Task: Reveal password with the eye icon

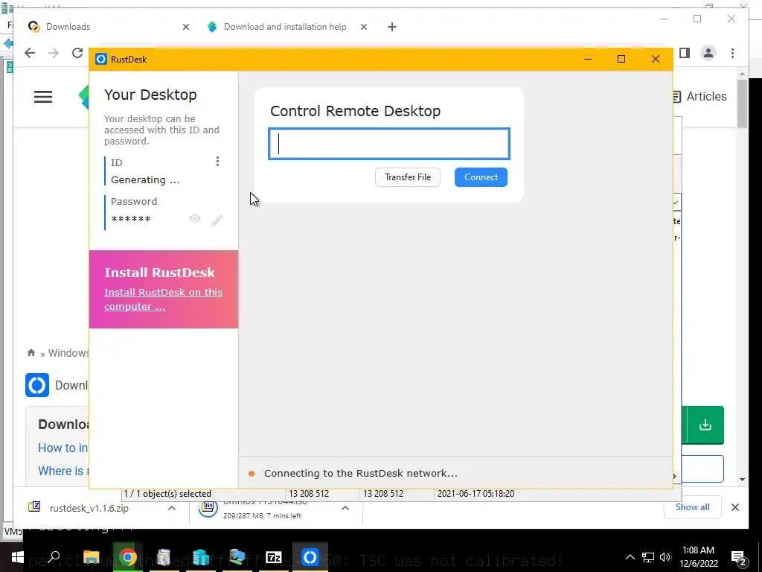Action: 195,218
